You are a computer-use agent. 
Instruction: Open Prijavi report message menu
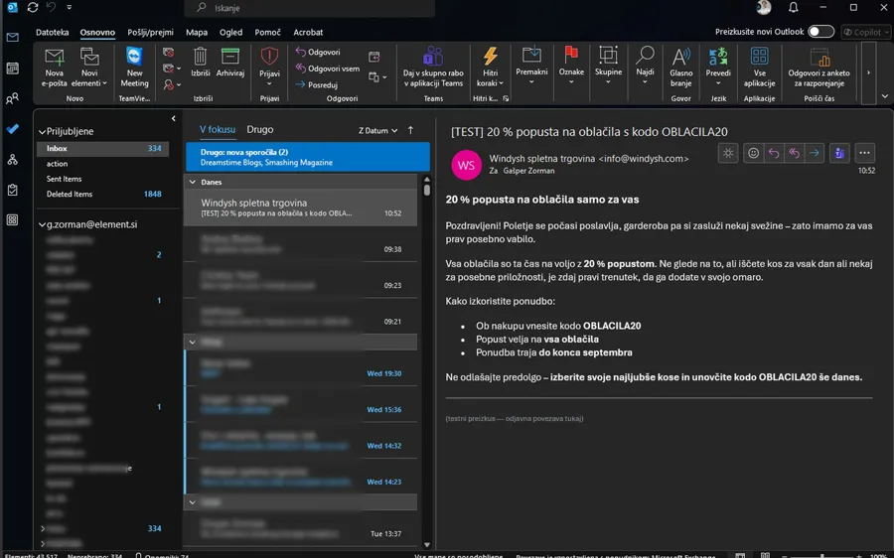pos(269,67)
